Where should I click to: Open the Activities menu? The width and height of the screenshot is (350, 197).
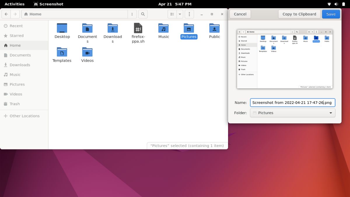tap(14, 4)
